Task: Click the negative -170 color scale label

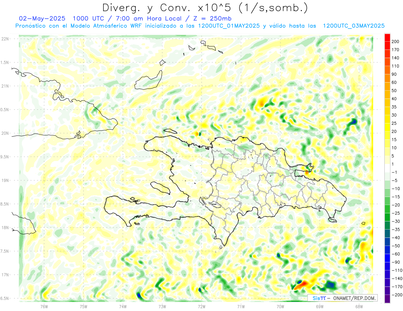Action: pos(397,287)
